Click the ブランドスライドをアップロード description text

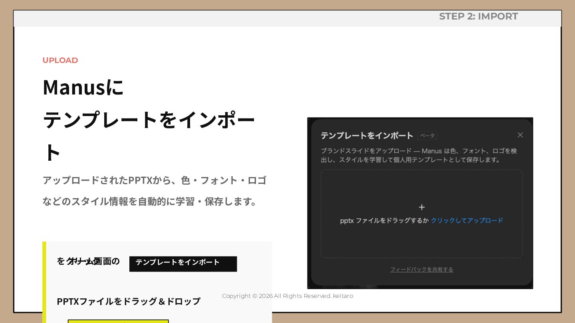(x=419, y=155)
